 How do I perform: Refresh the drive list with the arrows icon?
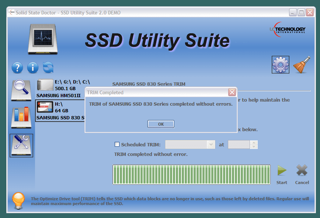click(x=48, y=68)
